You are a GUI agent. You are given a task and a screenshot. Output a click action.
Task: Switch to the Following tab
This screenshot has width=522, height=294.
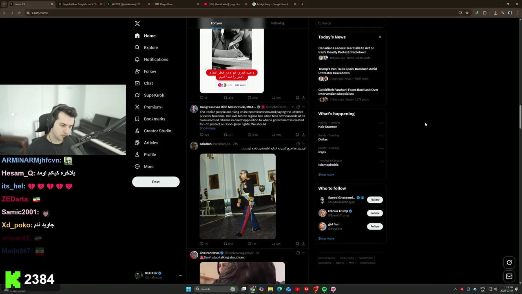(x=277, y=23)
